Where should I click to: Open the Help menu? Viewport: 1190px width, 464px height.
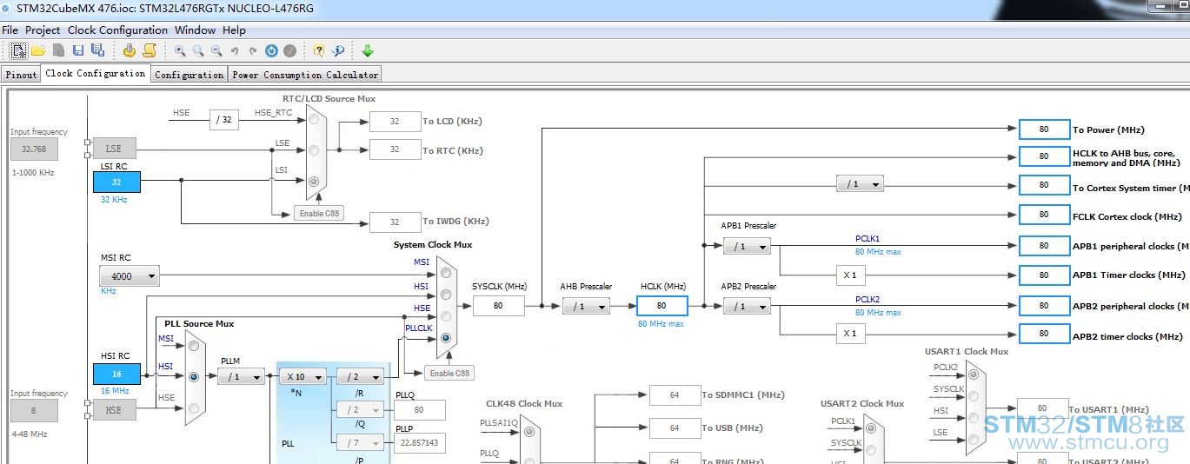(234, 30)
